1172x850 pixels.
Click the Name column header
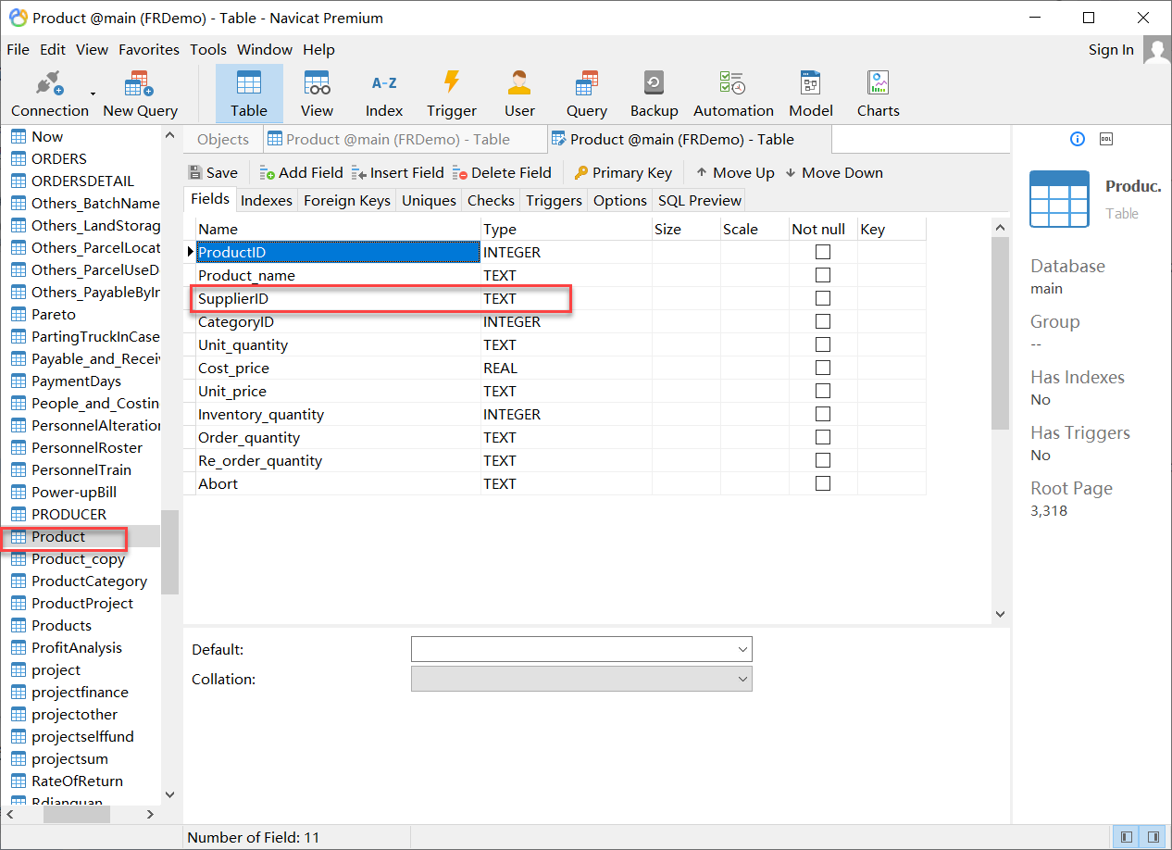[338, 229]
